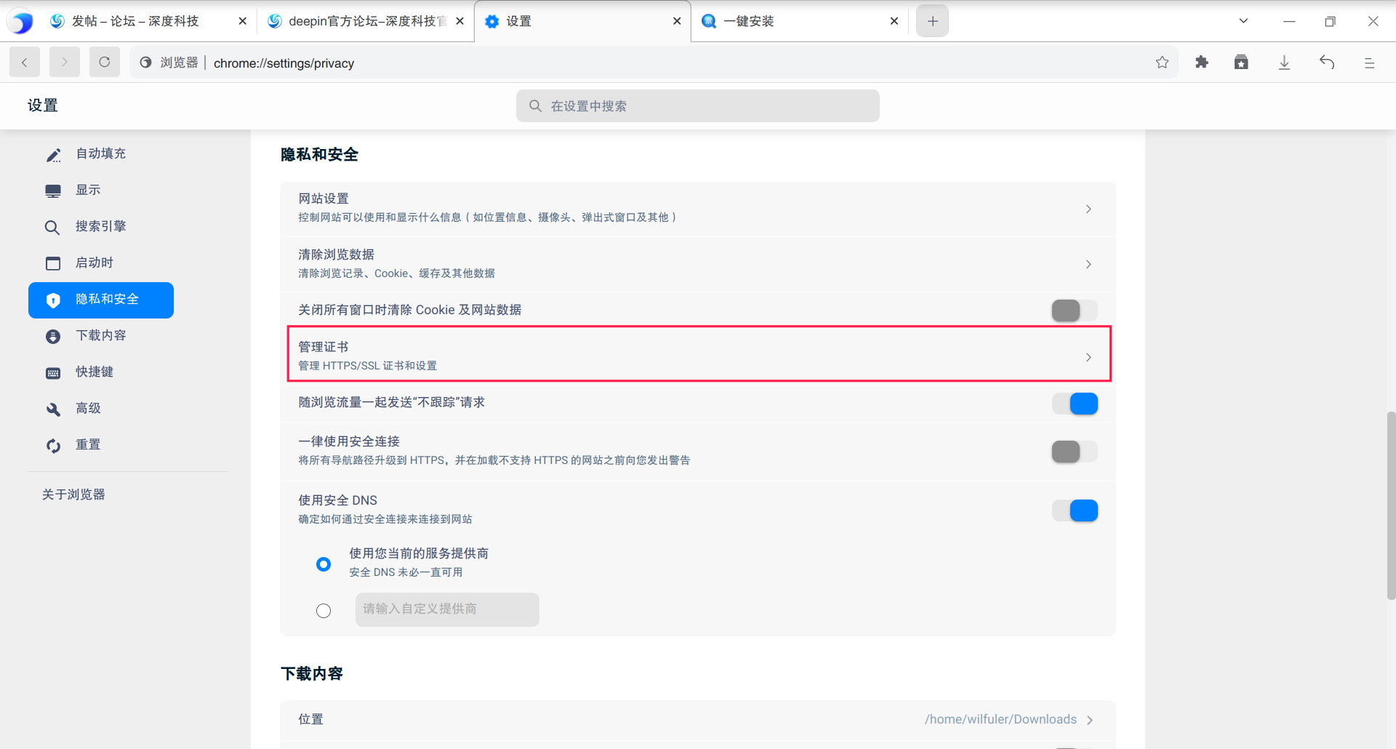Toggle 关闭所有窗口时清除 Cookie 及网站数据 switch
This screenshot has height=749, width=1396.
[1075, 311]
